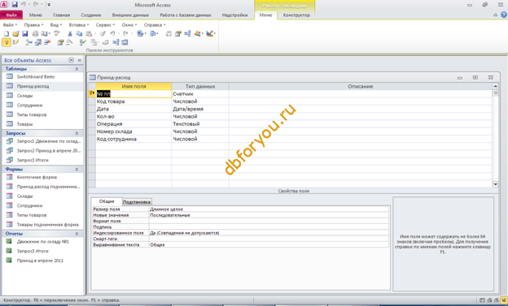The height and width of the screenshot is (306, 508).
Task: Collapse the Запросы group
Action: pyautogui.click(x=77, y=133)
